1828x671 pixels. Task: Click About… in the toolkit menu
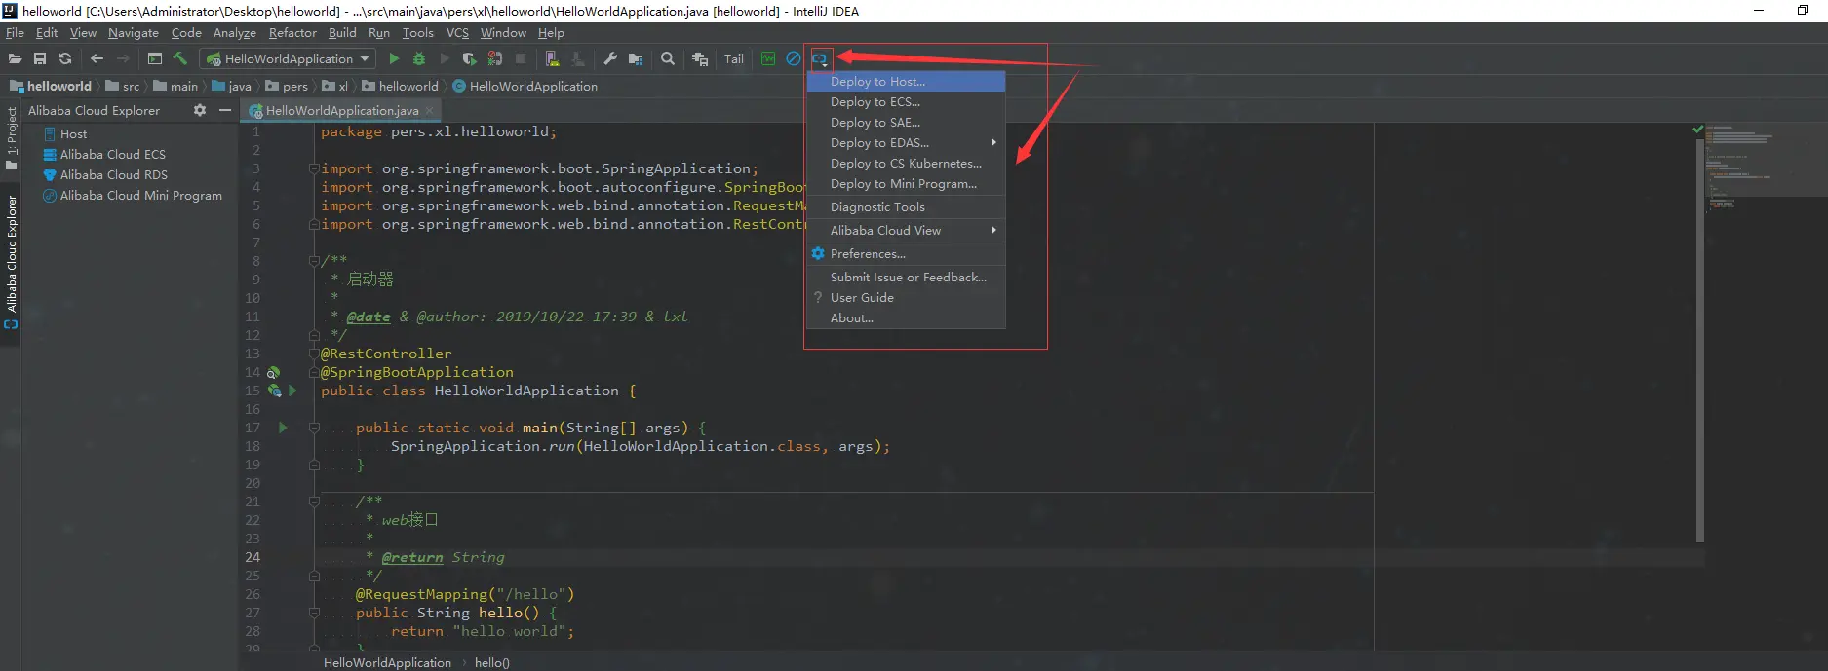906,318
